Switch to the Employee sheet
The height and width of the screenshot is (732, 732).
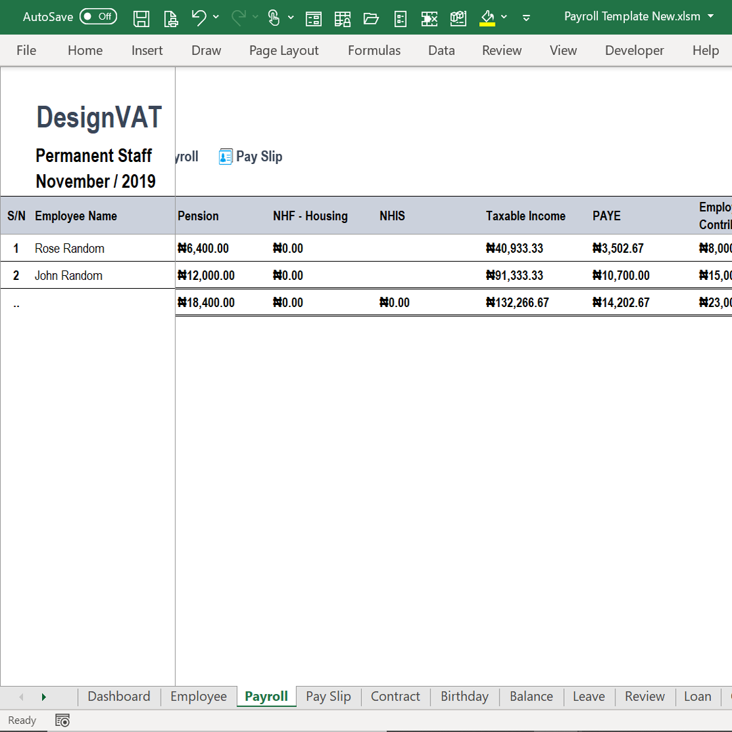point(198,696)
